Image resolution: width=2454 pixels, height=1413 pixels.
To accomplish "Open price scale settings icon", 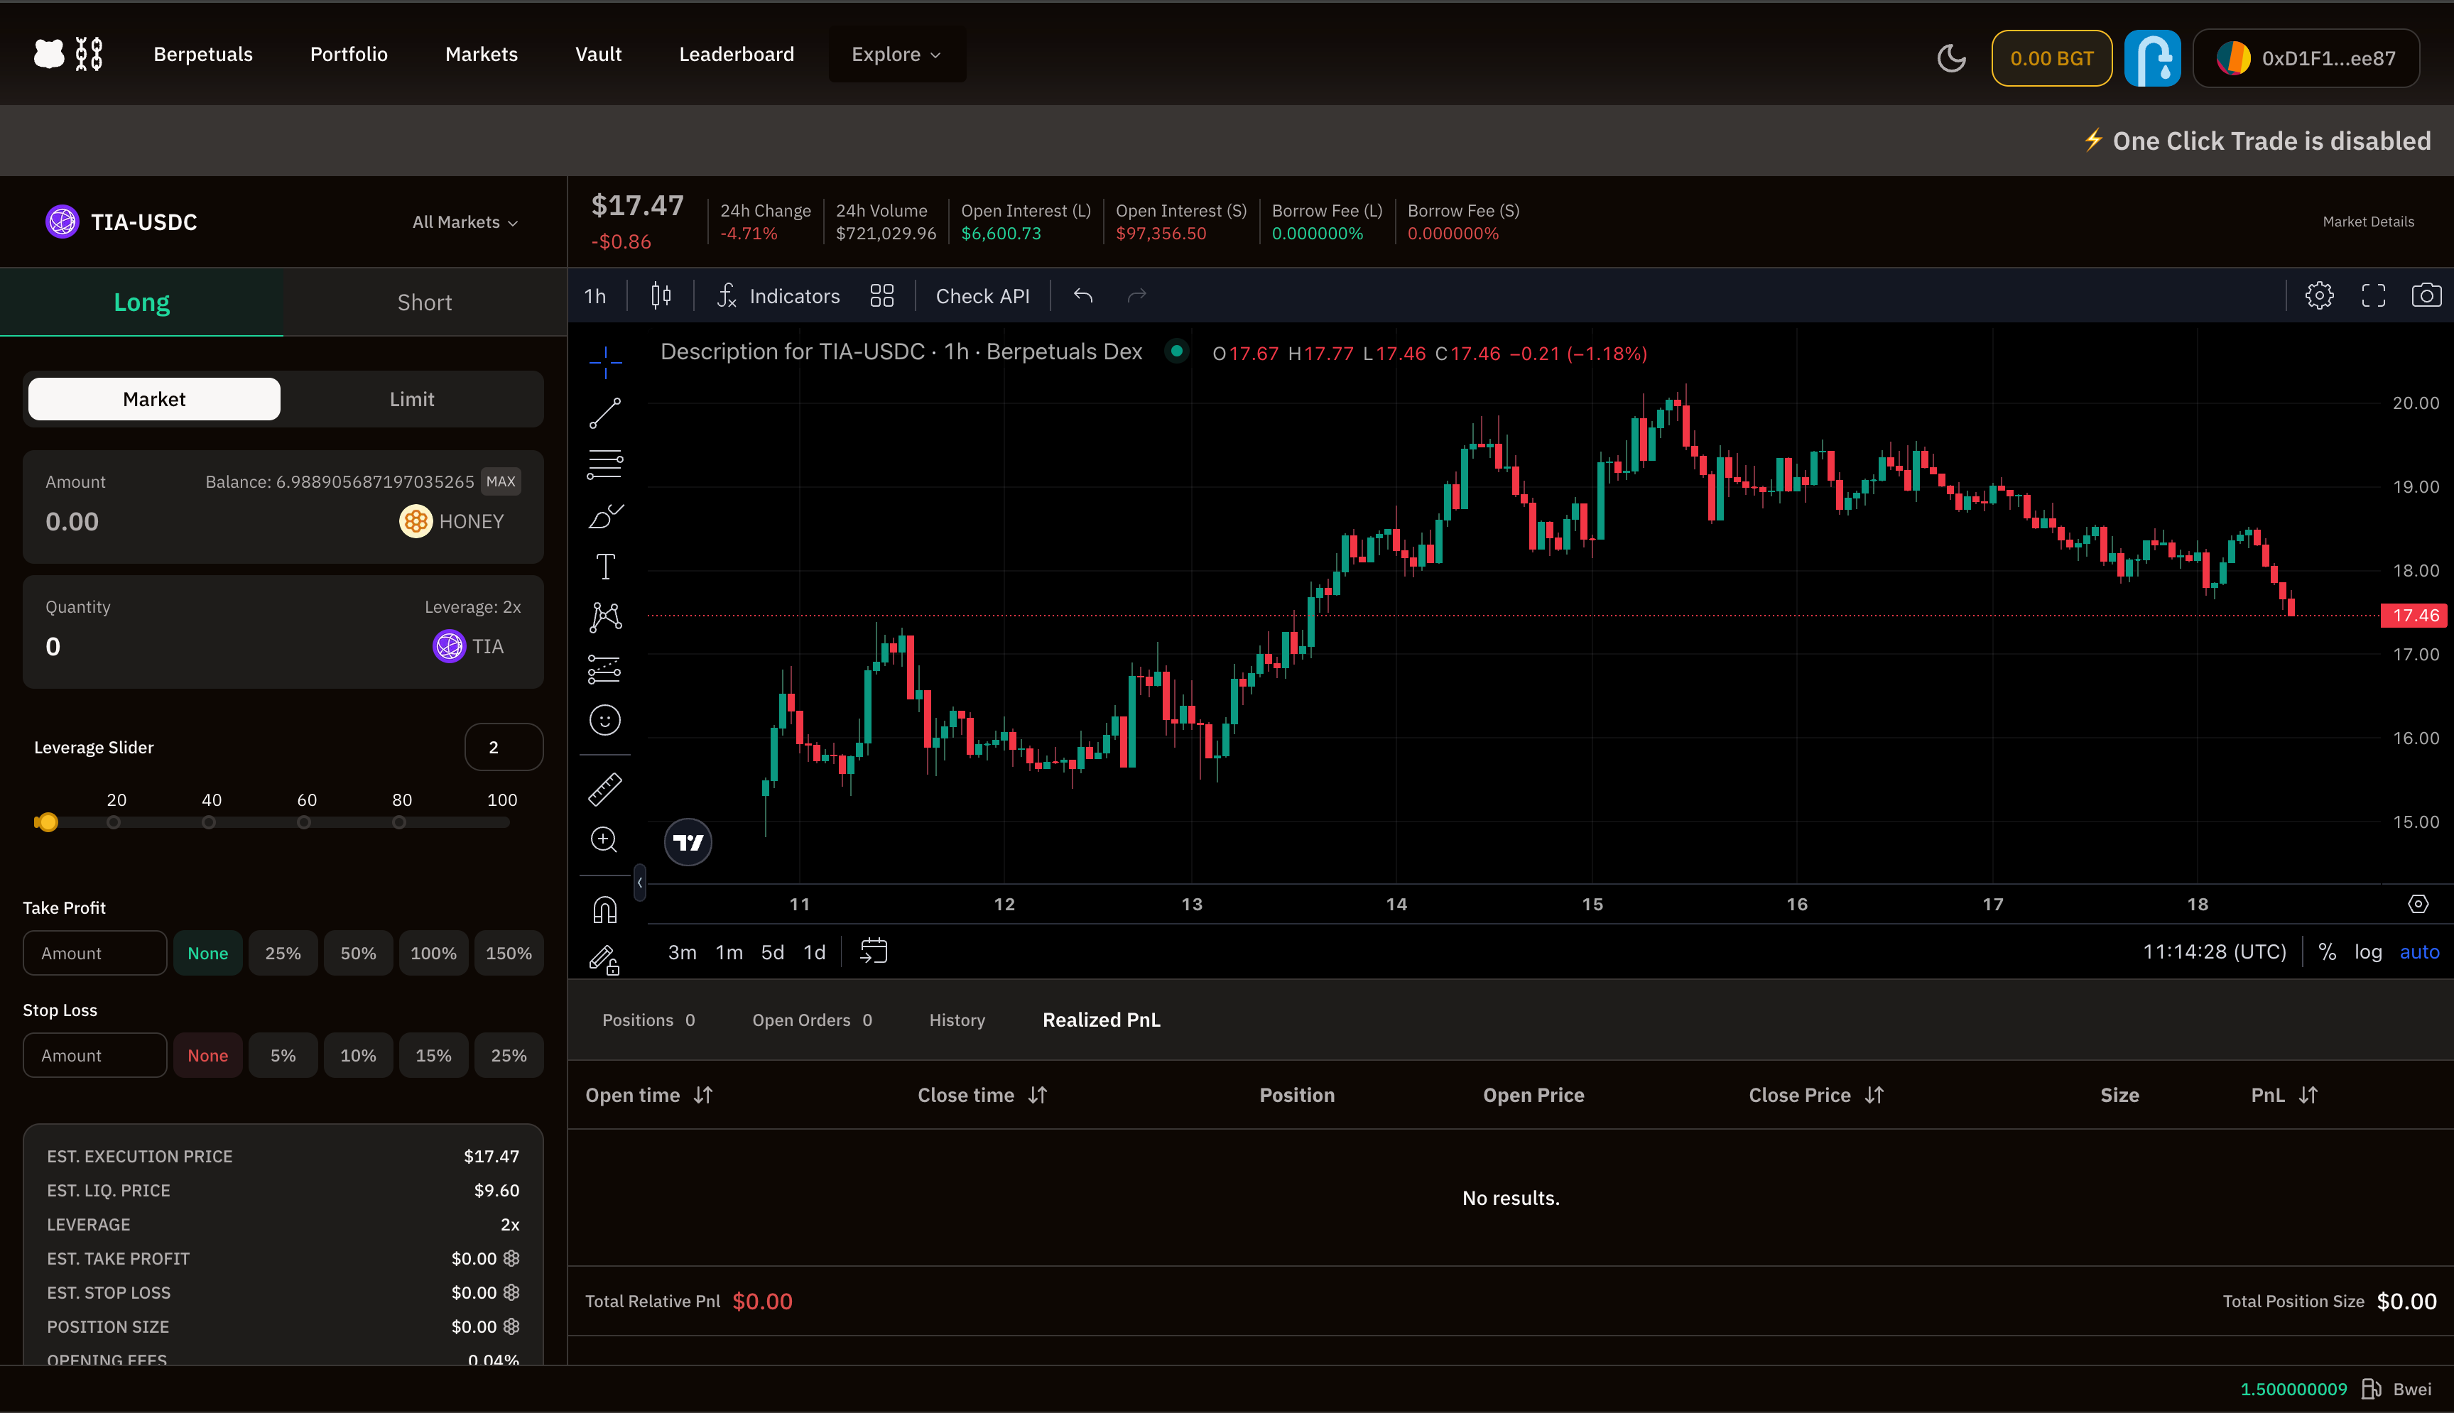I will click(x=2418, y=905).
